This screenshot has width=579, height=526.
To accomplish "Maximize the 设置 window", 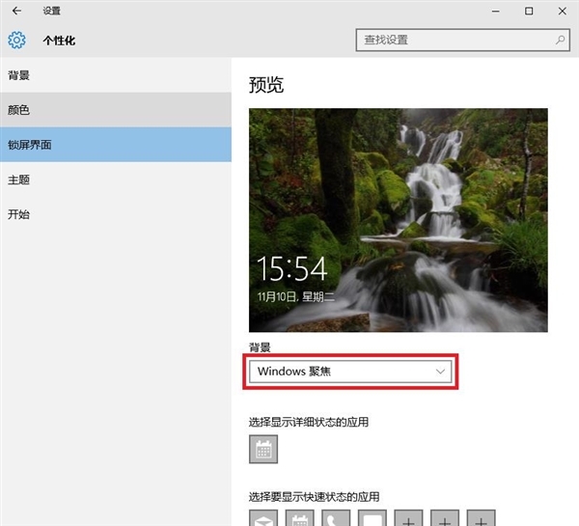I will pyautogui.click(x=529, y=12).
